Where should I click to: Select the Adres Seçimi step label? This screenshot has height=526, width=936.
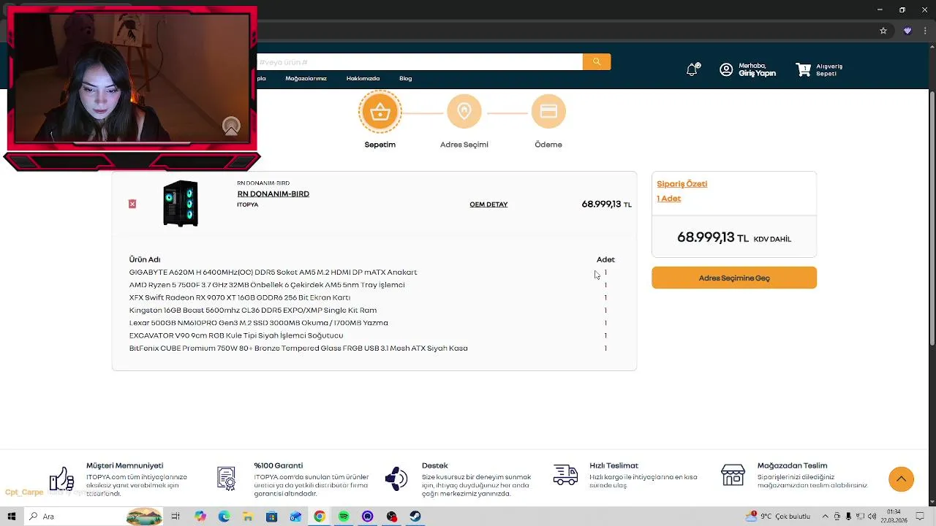pos(464,145)
